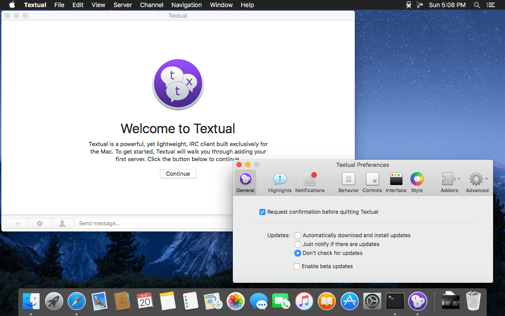
Task: Select Just notify if there are updates
Action: [298, 244]
